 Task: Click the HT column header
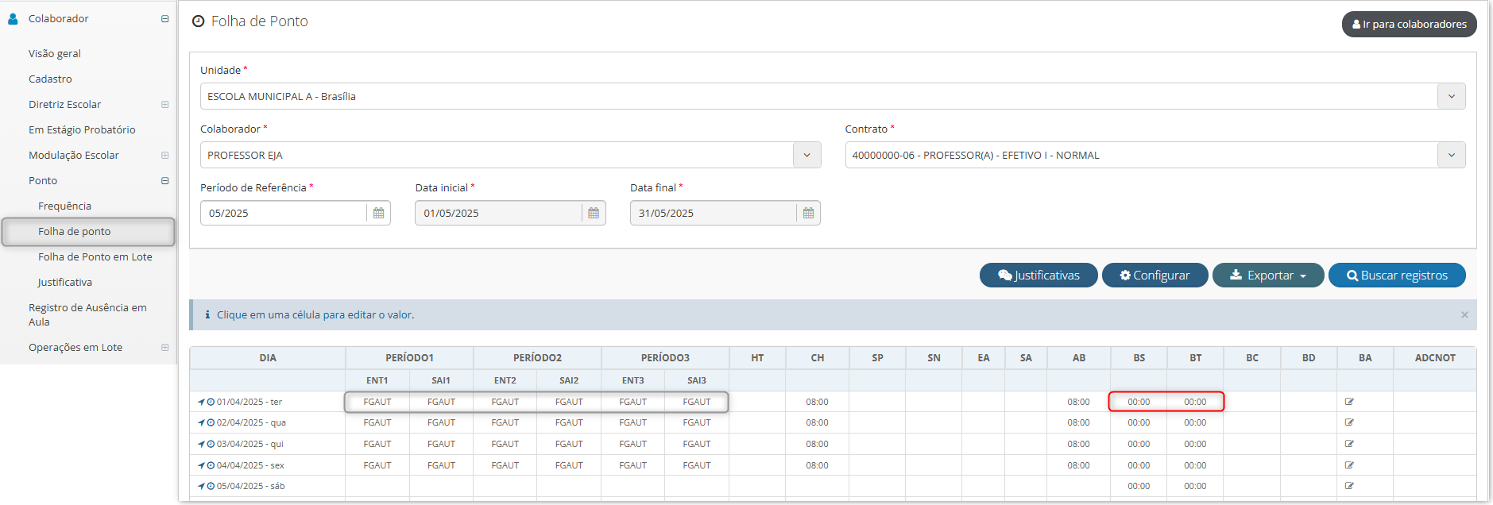[757, 358]
